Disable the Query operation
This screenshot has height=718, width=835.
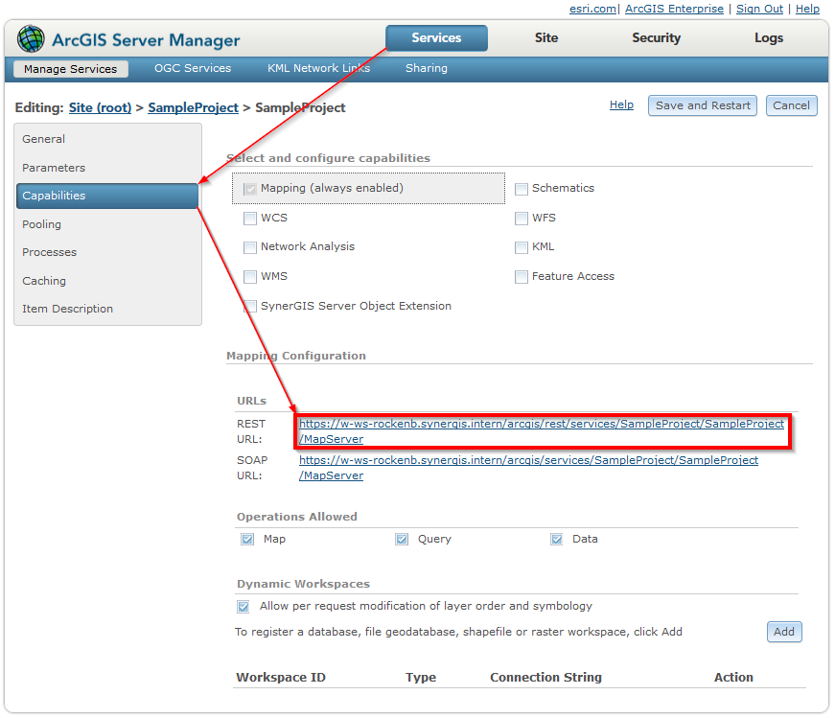click(x=402, y=539)
